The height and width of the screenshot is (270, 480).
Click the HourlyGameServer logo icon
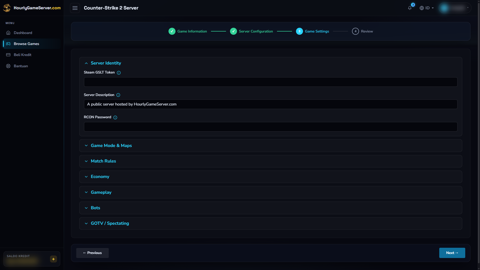click(7, 8)
